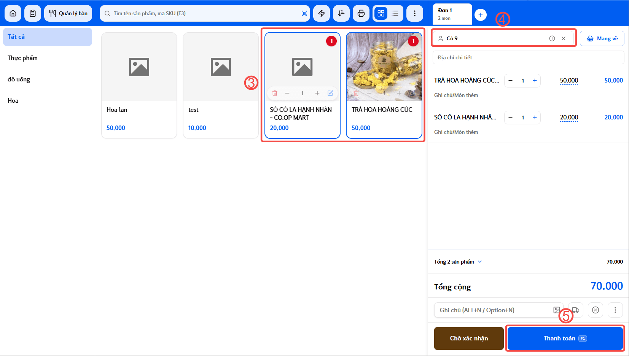Switch to list view layout

pos(395,13)
